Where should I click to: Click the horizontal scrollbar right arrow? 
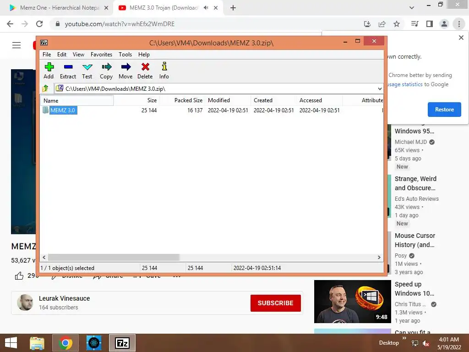(x=379, y=258)
